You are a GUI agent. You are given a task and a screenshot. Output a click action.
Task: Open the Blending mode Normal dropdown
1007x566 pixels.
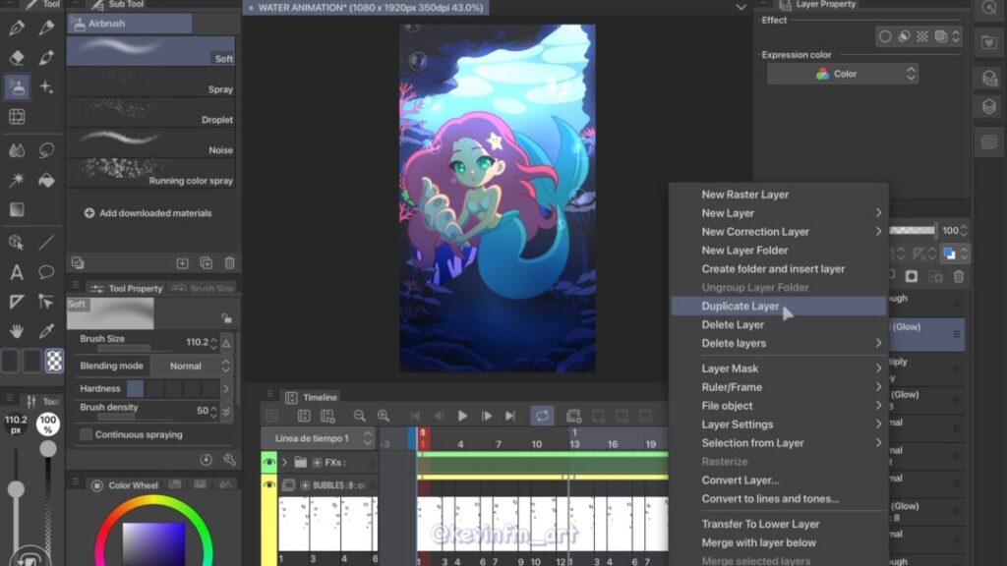click(192, 366)
